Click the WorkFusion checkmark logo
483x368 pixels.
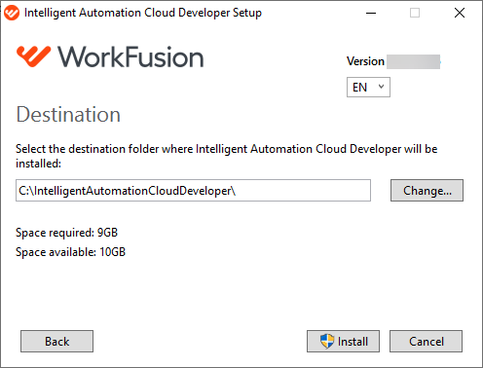click(x=34, y=56)
